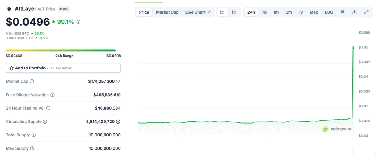Click info icon next to price change percentage
The image size is (376, 155).
point(78,22)
